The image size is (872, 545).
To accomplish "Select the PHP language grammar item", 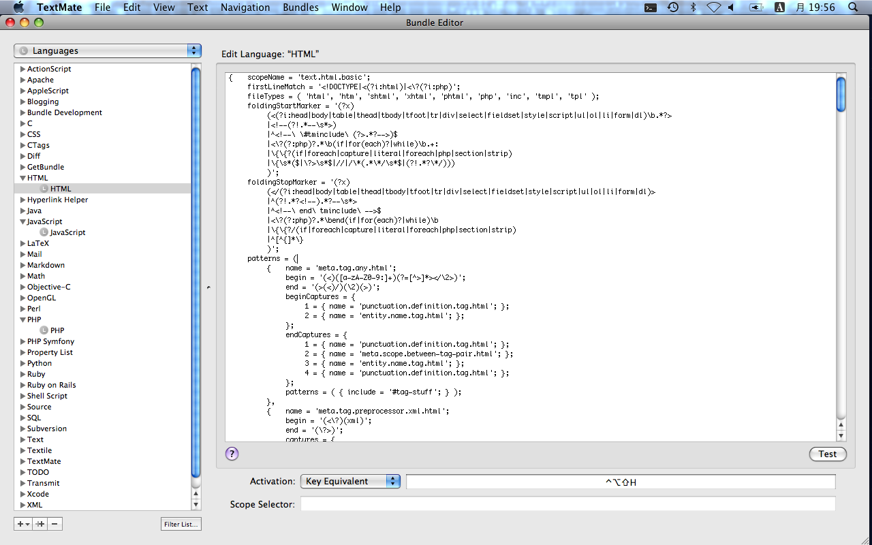I will (x=57, y=330).
